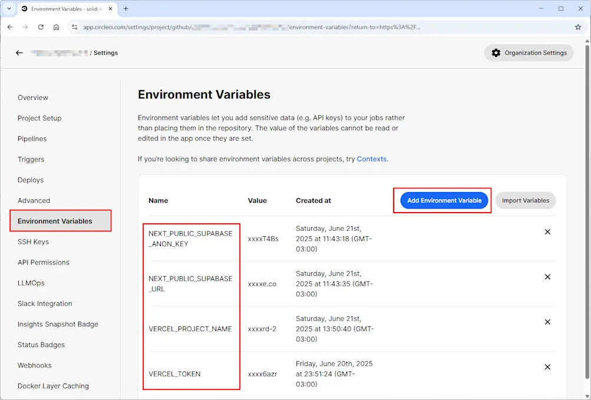The image size is (591, 400).
Task: Select SSH Keys in the sidebar
Action: click(33, 242)
